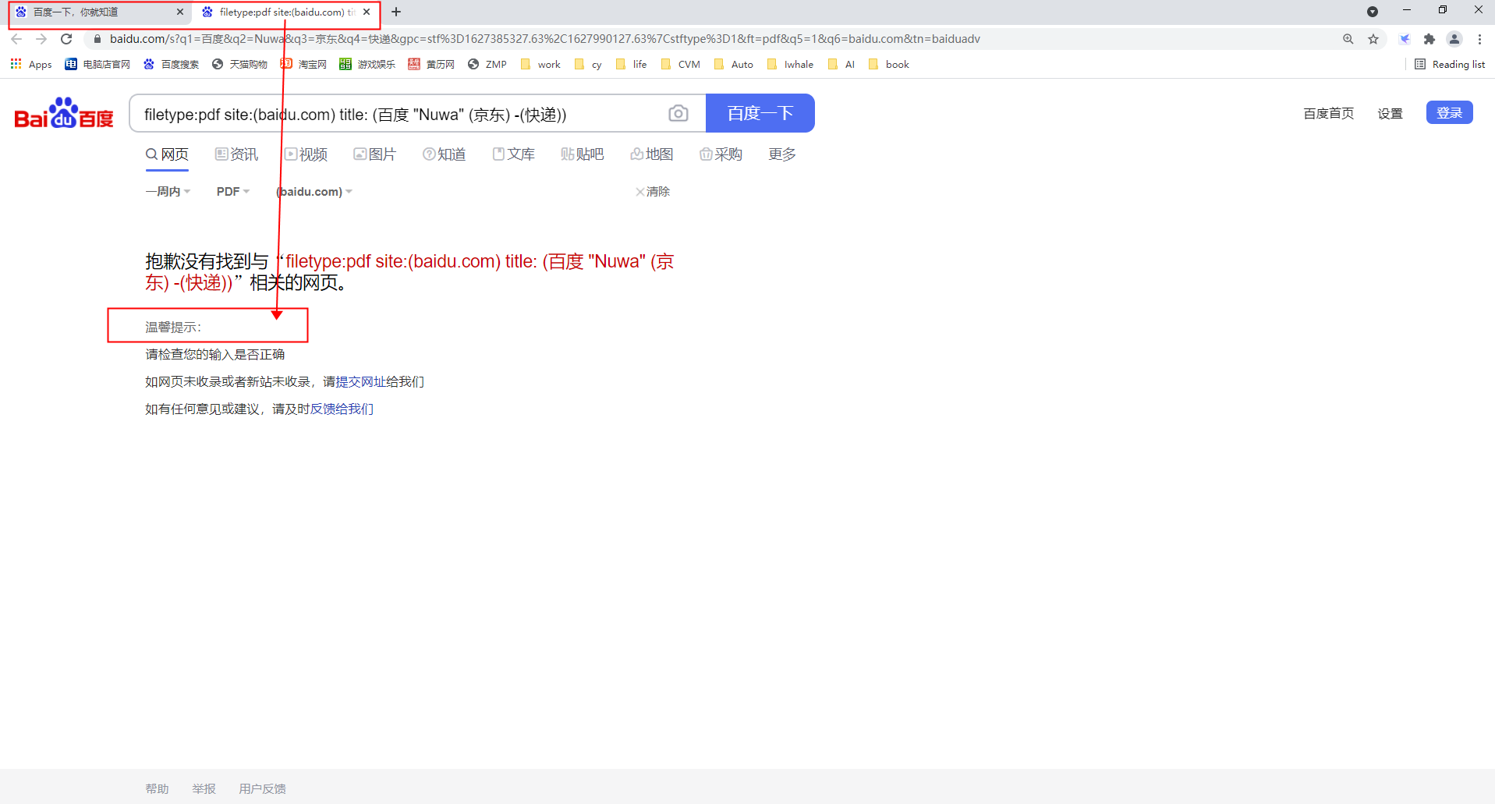The width and height of the screenshot is (1495, 804).
Task: Click the 登录 login button
Action: [x=1450, y=112]
